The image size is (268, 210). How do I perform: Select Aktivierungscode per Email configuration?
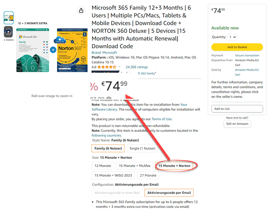click(x=169, y=193)
